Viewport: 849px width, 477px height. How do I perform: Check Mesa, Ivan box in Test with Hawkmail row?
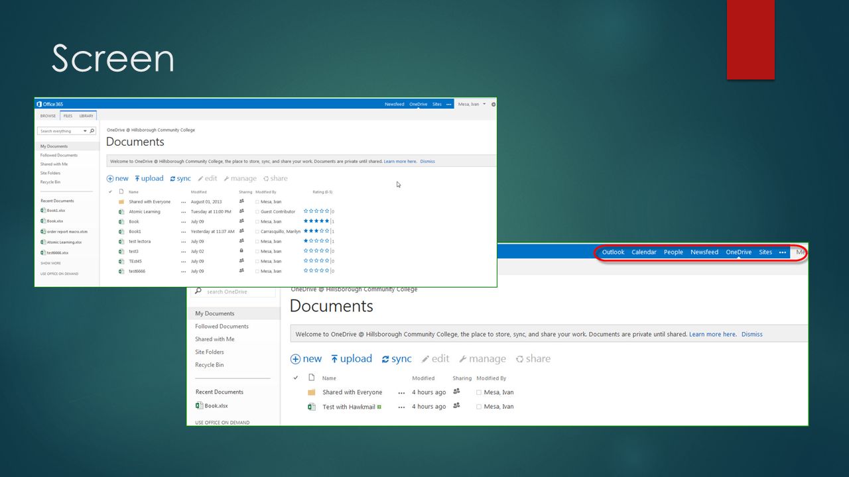tap(479, 407)
